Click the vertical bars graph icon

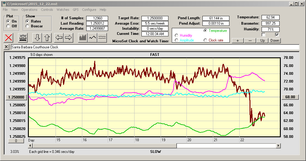pos(83,38)
